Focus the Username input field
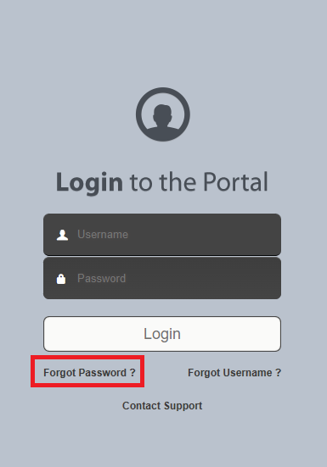The height and width of the screenshot is (467, 327). 162,235
